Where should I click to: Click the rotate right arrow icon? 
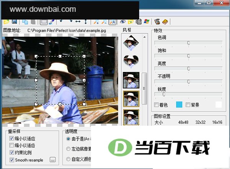[71, 21]
